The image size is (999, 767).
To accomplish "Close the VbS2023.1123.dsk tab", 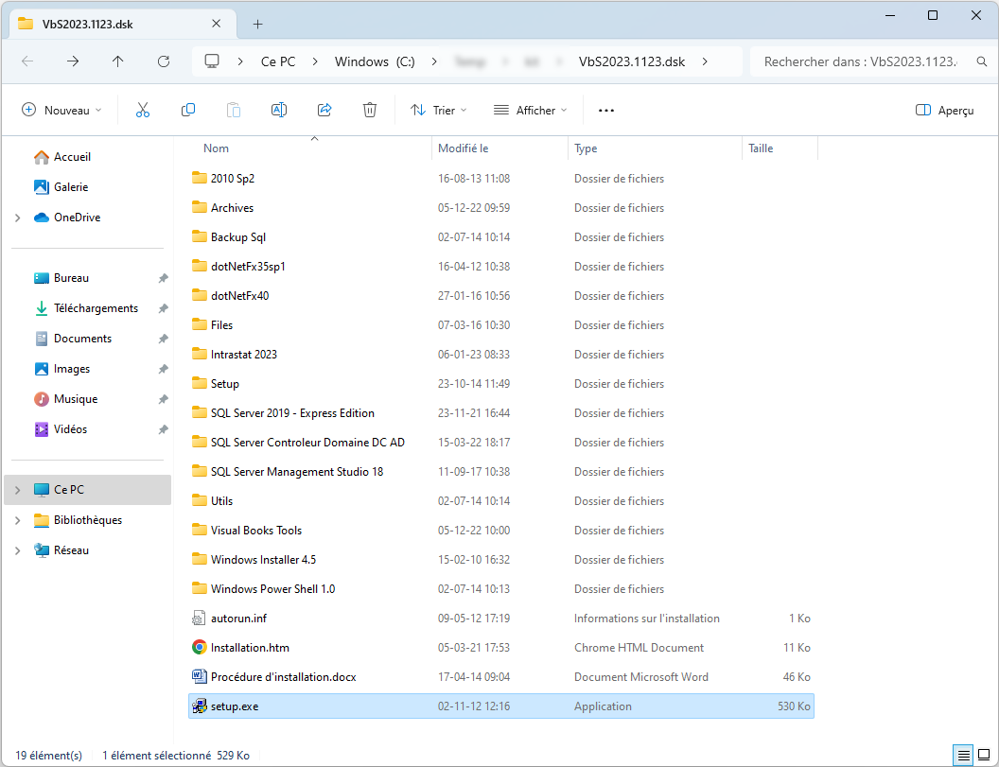I will point(217,24).
